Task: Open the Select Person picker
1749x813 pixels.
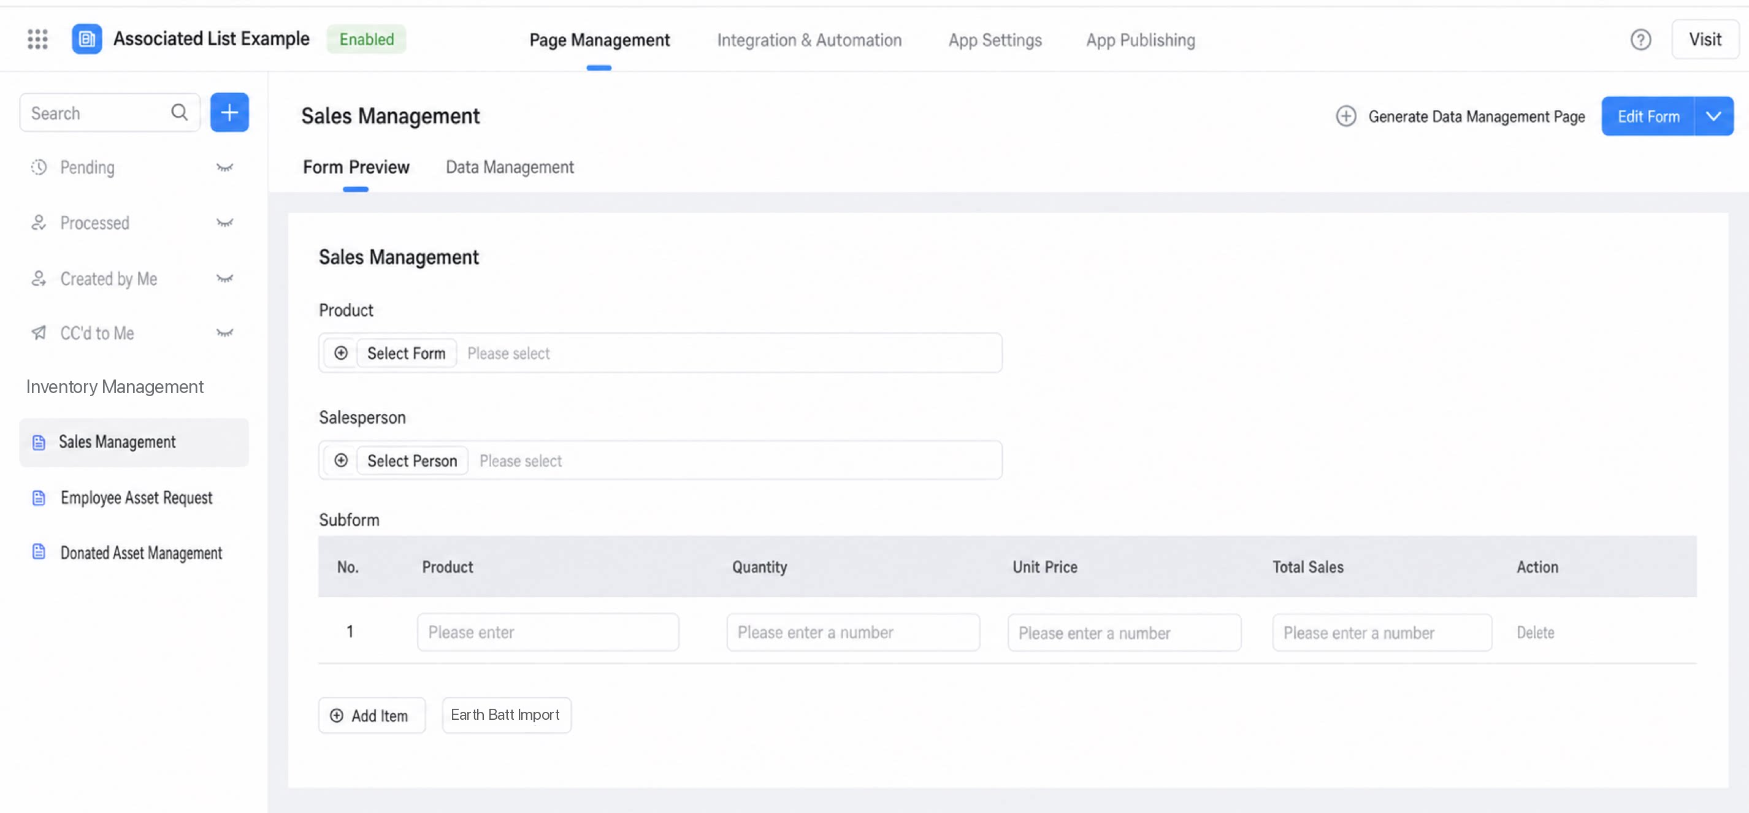Action: coord(412,461)
